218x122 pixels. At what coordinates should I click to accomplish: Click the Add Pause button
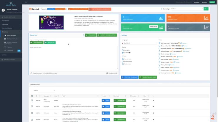pos(50,43)
